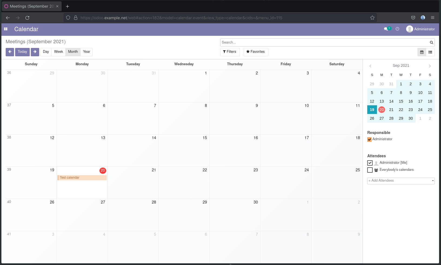Viewport: 441px width, 265px height.
Task: Click browser forward arrow
Action: (x=18, y=18)
